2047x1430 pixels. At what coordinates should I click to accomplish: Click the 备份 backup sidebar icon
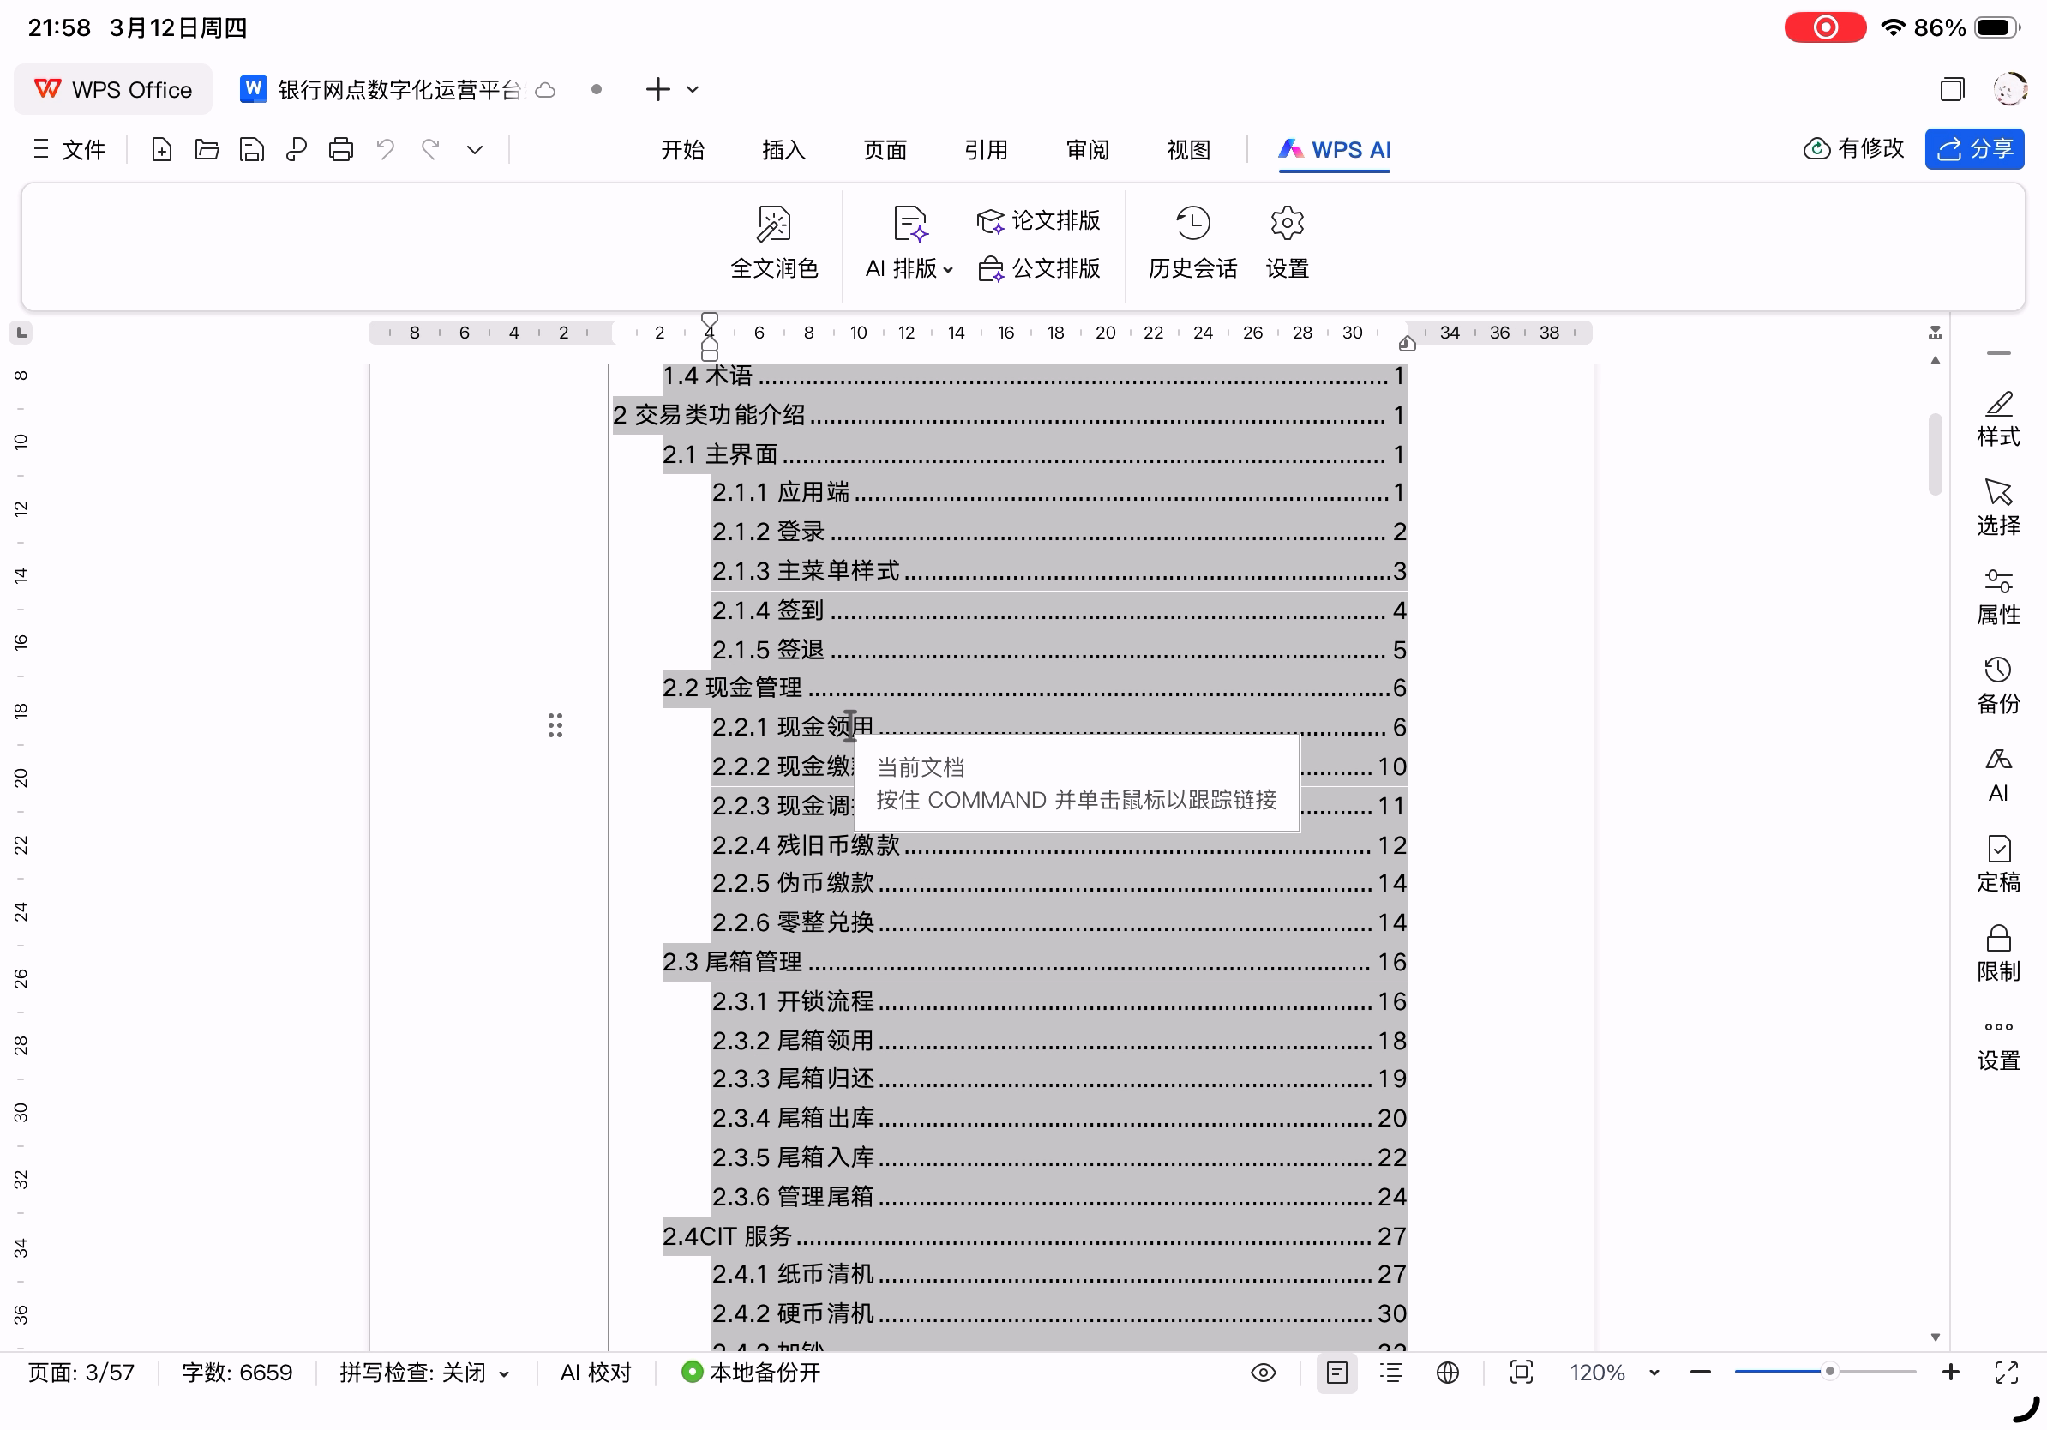tap(1997, 670)
